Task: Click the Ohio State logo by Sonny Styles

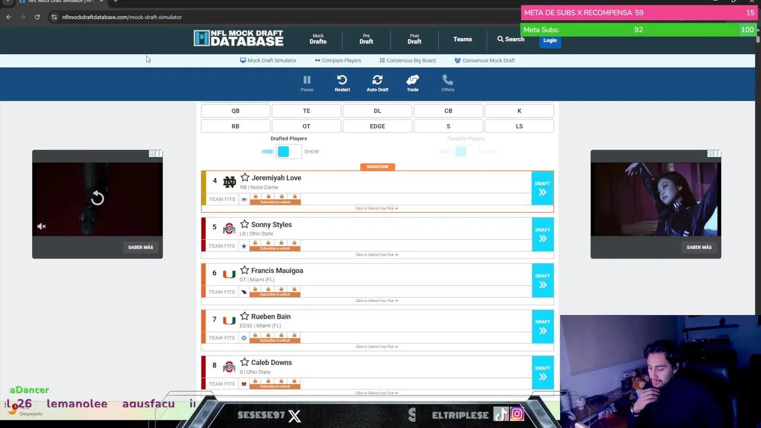Action: click(x=229, y=228)
